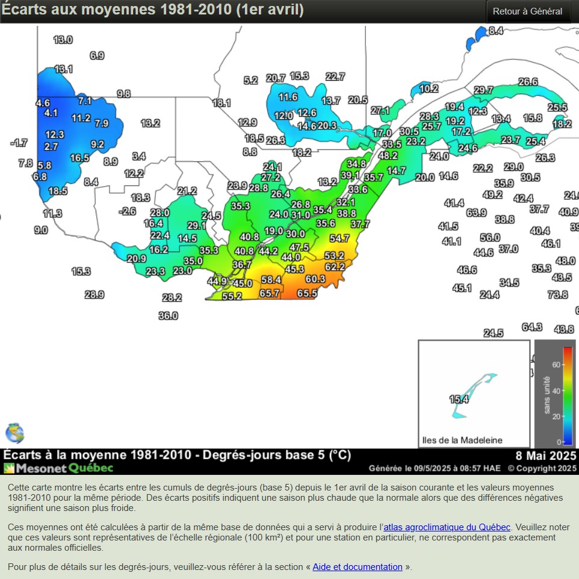Select the 13.0 station label at the top left
Image resolution: width=579 pixels, height=579 pixels.
tap(63, 40)
